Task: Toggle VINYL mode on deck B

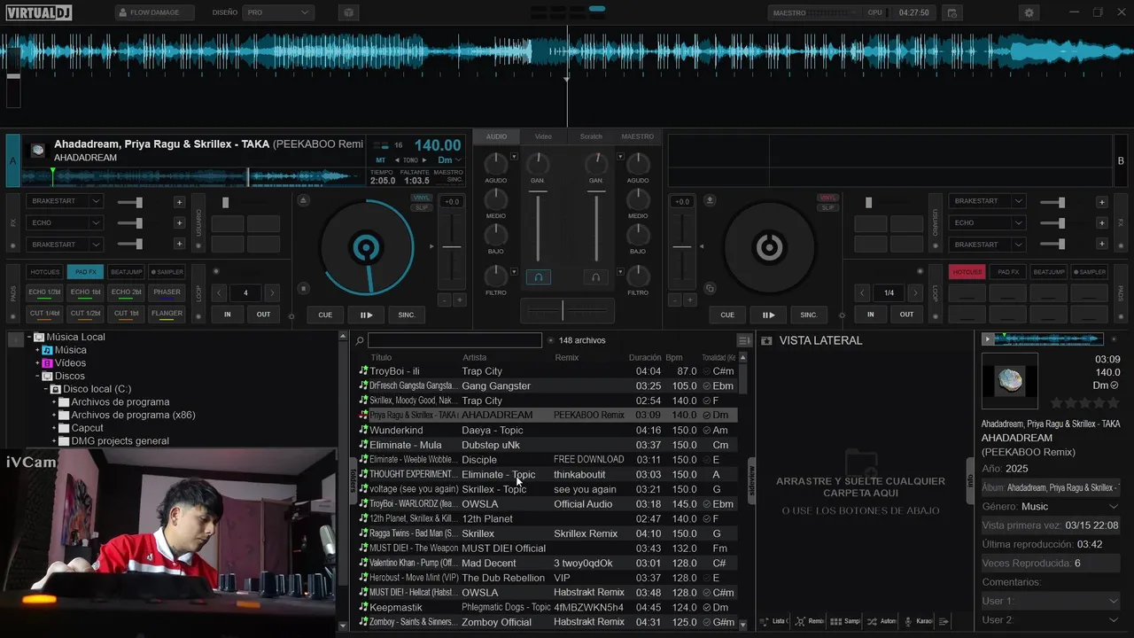Action: [827, 198]
